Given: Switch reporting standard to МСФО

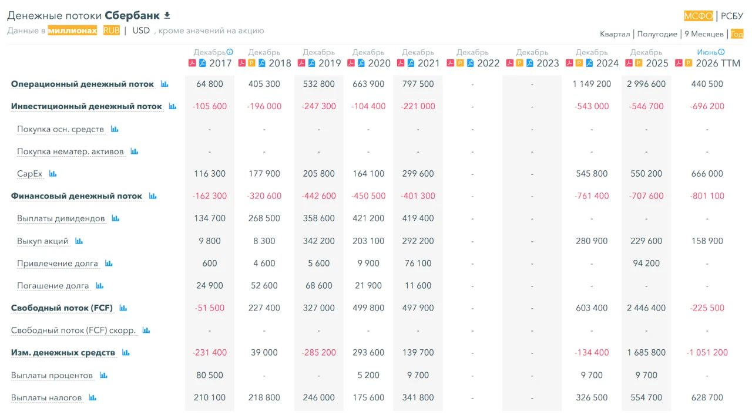Looking at the screenshot, I should click(x=699, y=16).
